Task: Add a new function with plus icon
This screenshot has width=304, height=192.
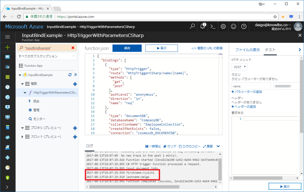Action: (x=75, y=84)
